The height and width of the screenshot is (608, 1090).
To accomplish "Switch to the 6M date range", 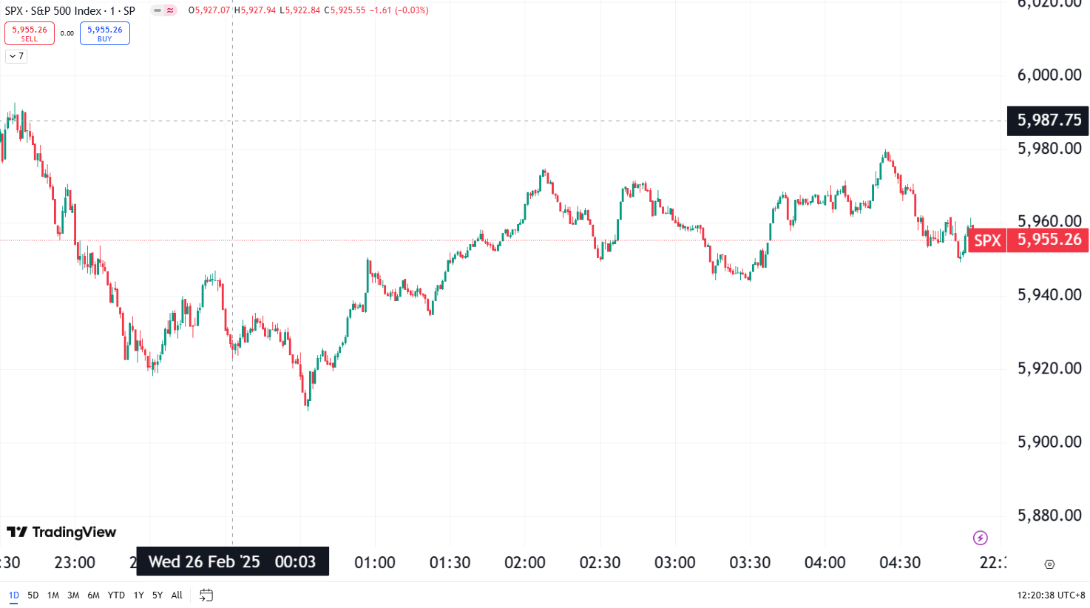I will (x=94, y=595).
